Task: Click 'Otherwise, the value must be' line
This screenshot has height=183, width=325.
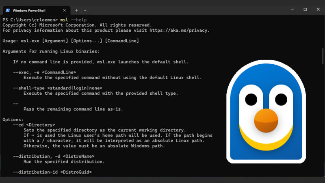Action: point(94,146)
